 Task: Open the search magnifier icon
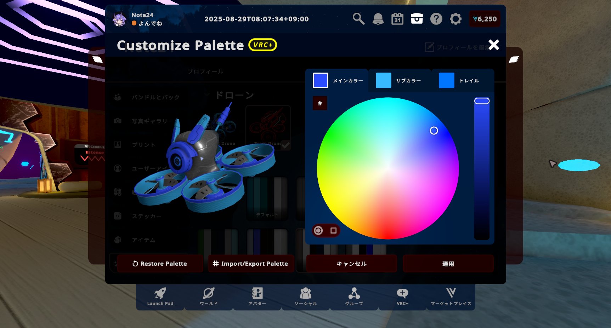pos(358,19)
